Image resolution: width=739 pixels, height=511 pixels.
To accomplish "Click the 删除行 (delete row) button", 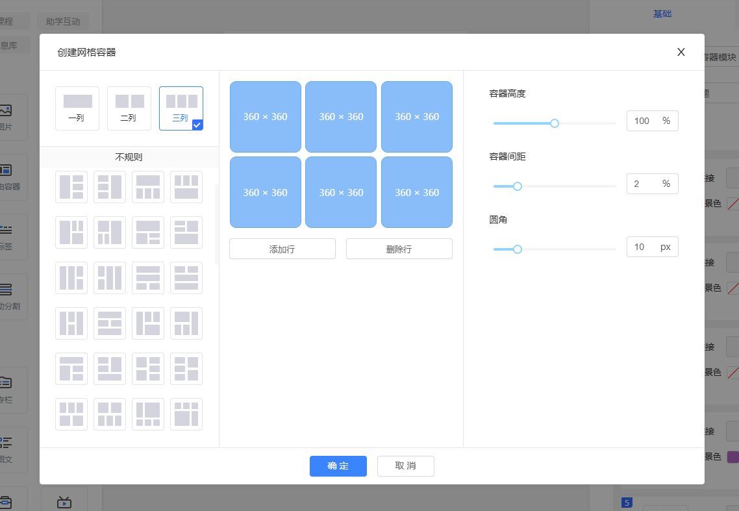I will pyautogui.click(x=399, y=249).
